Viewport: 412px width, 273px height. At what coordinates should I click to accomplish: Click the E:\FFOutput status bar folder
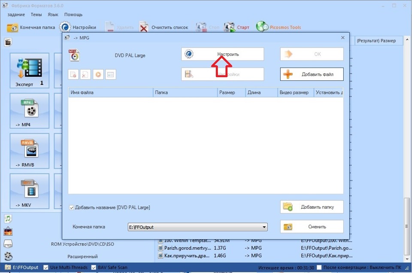(22, 267)
